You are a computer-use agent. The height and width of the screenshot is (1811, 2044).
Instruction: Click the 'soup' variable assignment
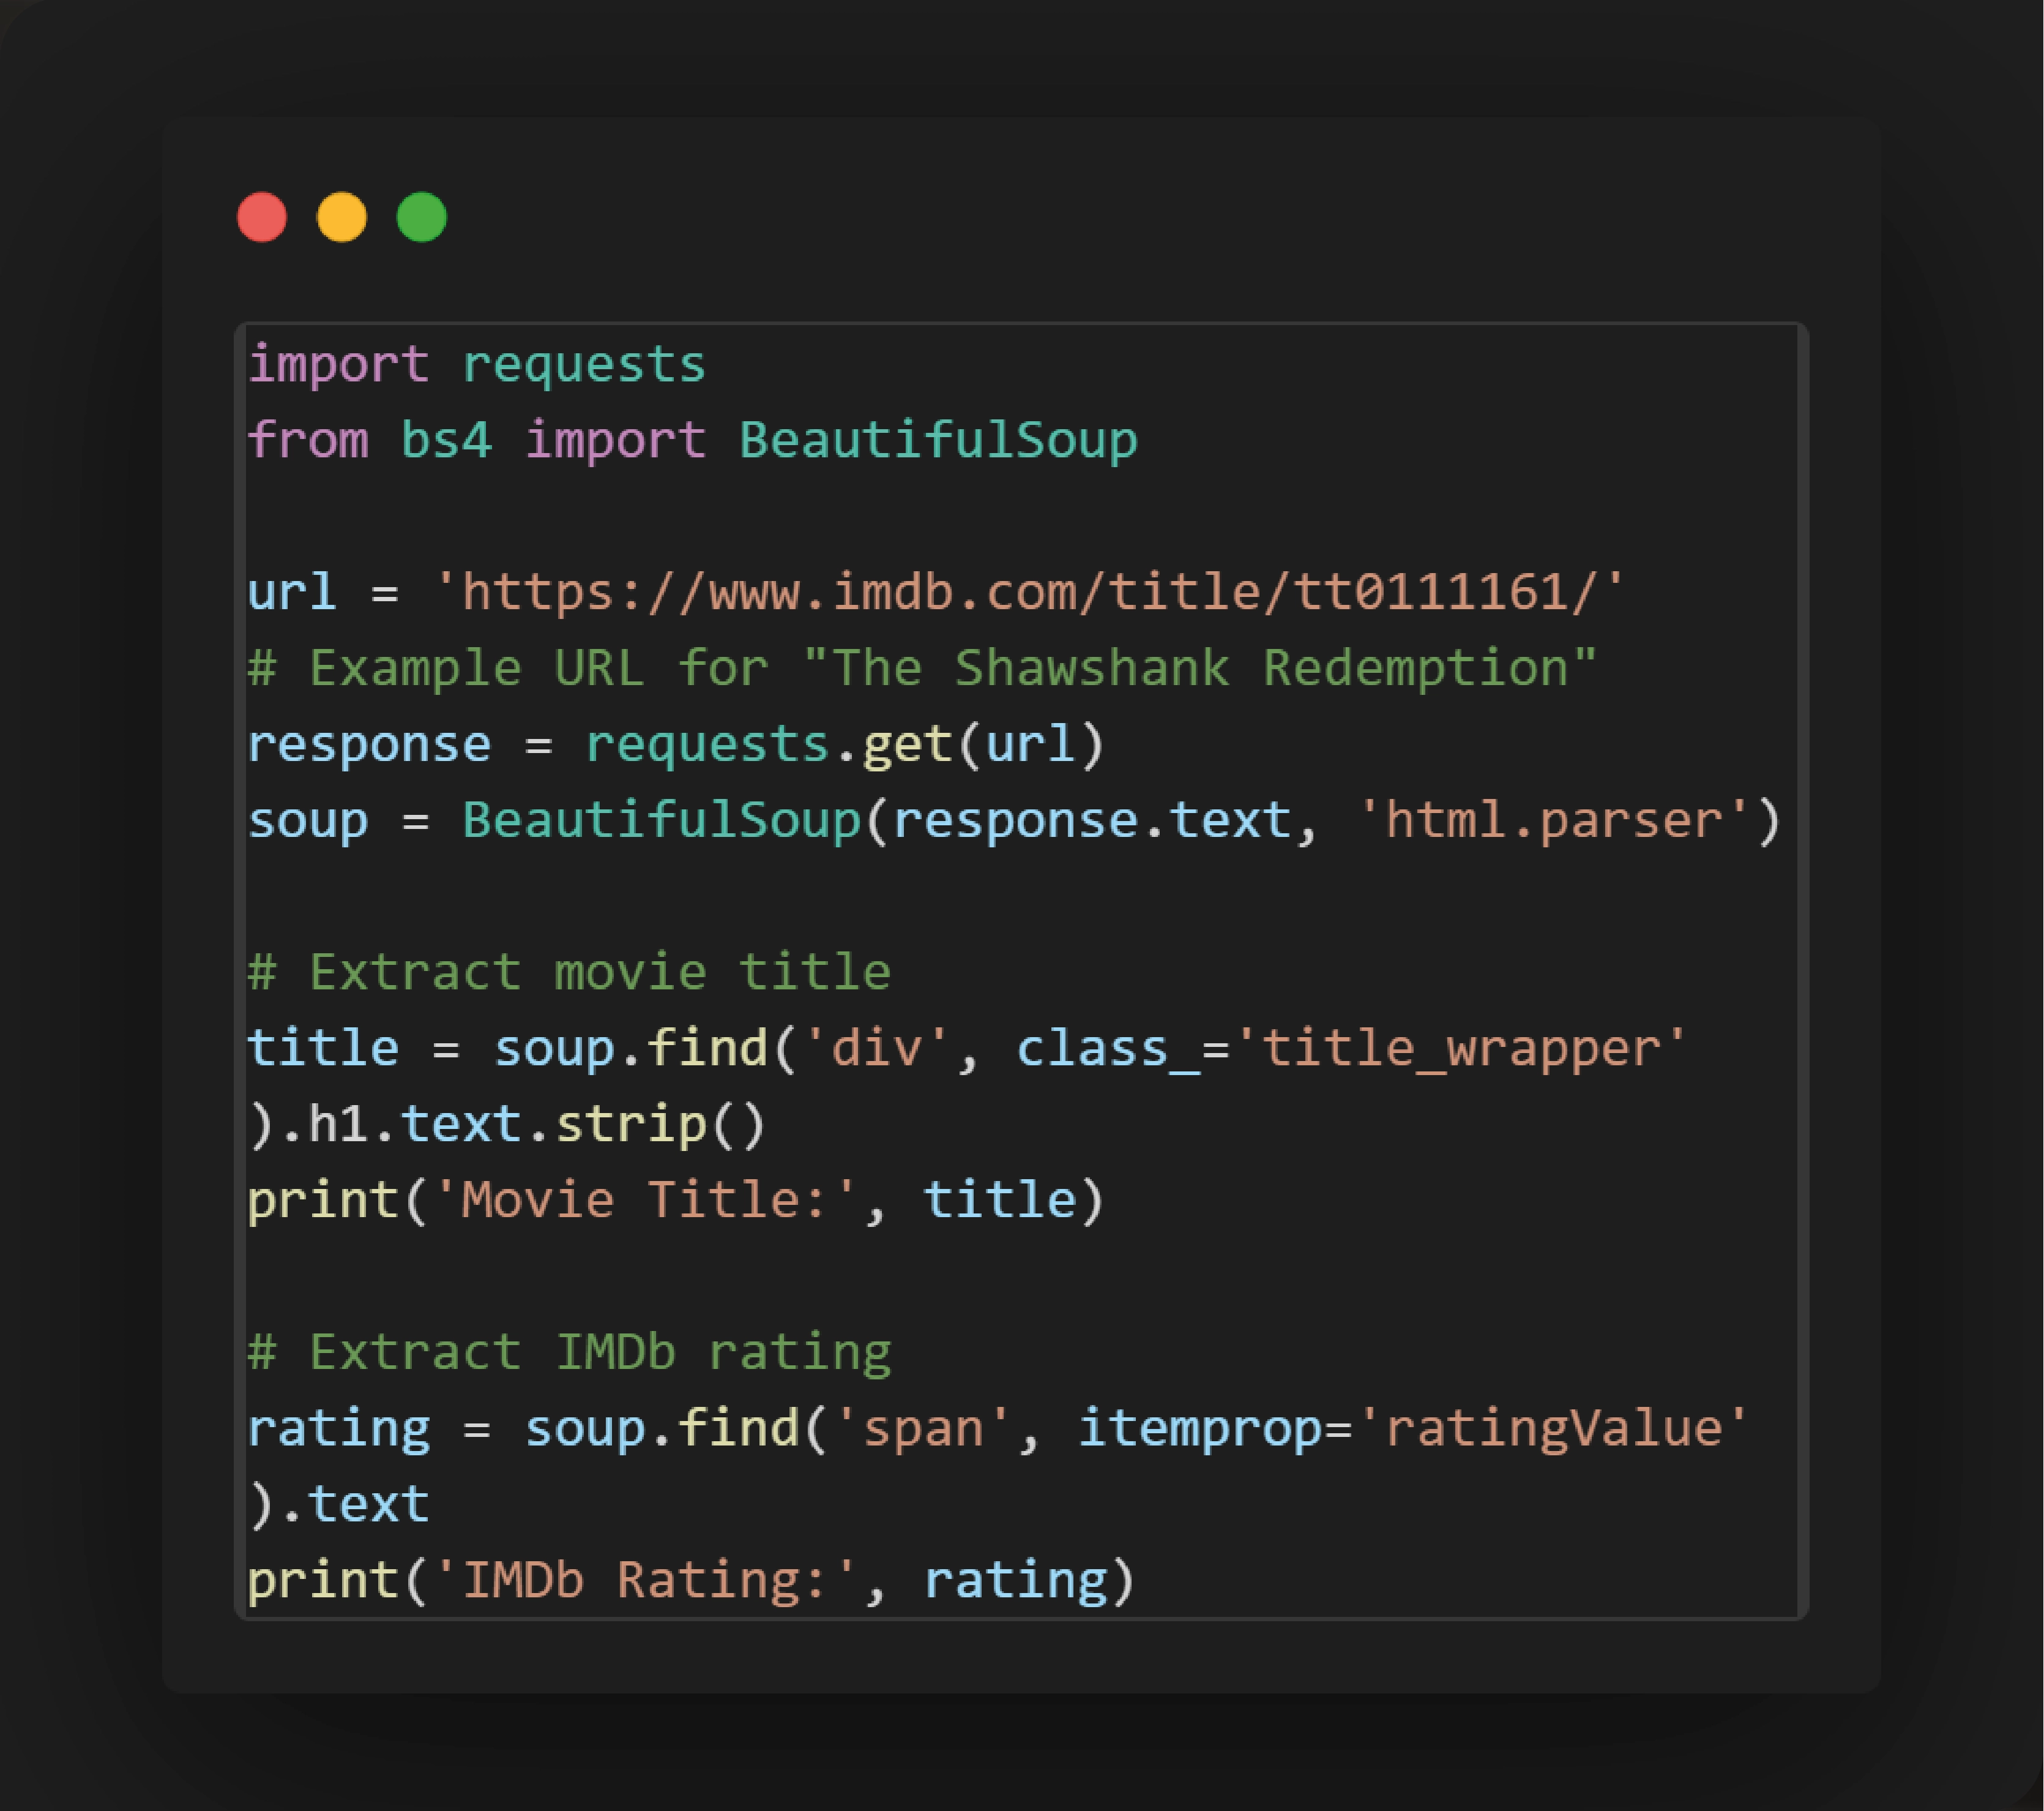click(x=308, y=820)
